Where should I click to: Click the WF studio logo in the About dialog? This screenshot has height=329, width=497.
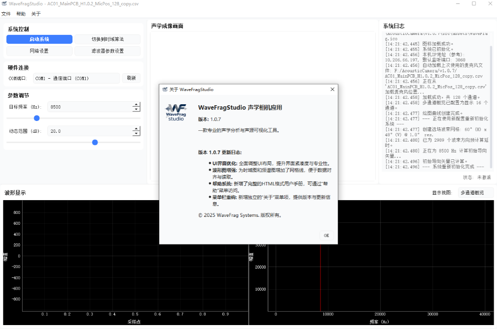(x=176, y=111)
